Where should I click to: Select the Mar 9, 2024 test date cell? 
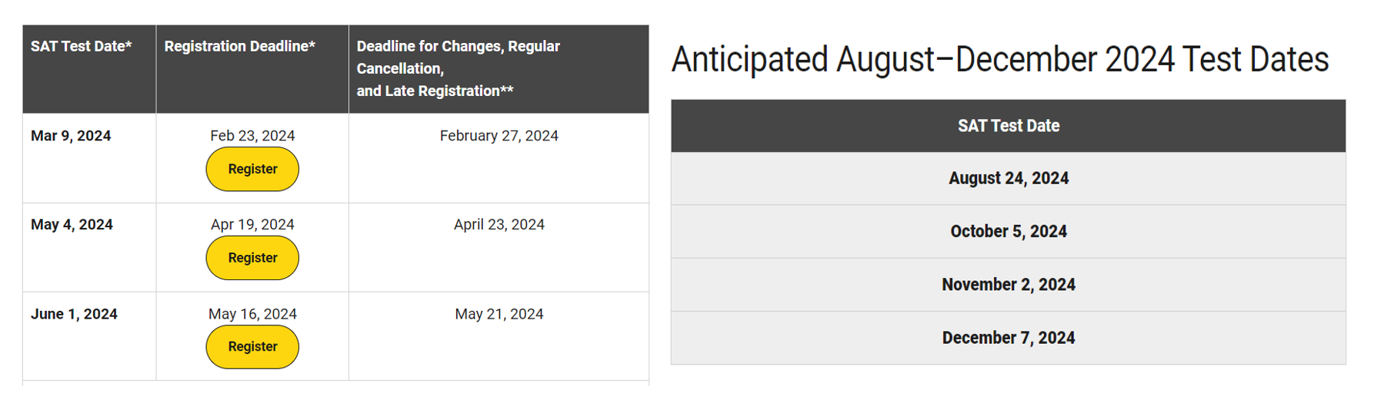71,136
